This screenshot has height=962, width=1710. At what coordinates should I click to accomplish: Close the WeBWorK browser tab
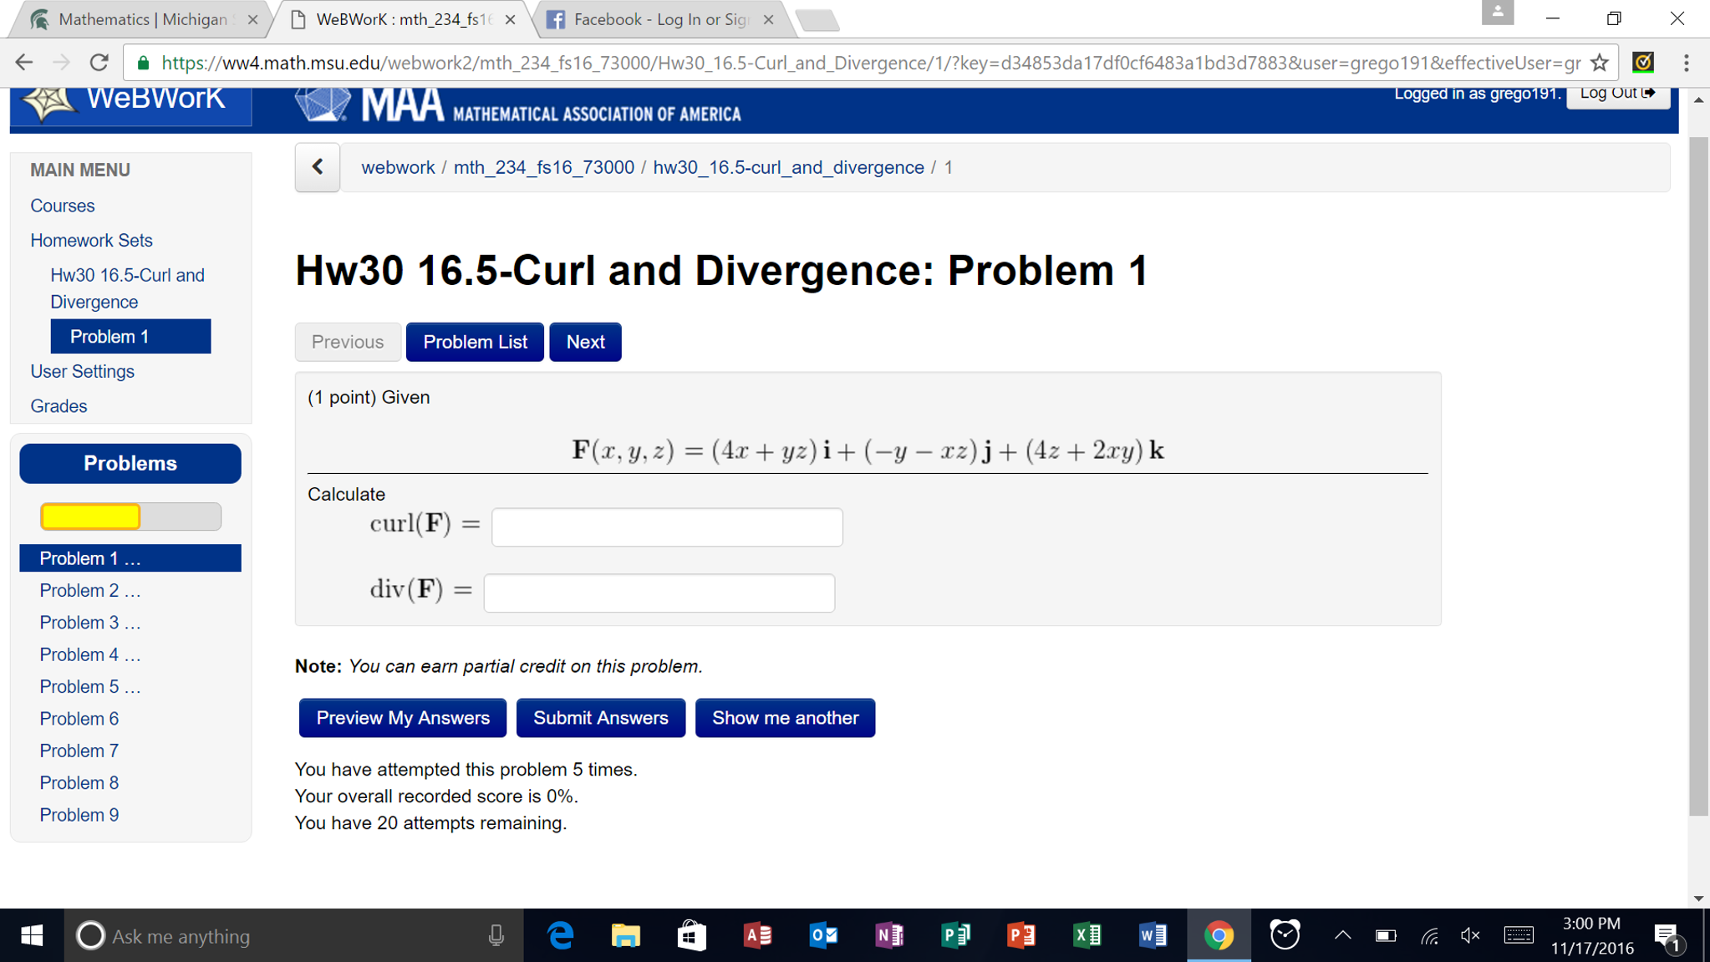point(511,19)
